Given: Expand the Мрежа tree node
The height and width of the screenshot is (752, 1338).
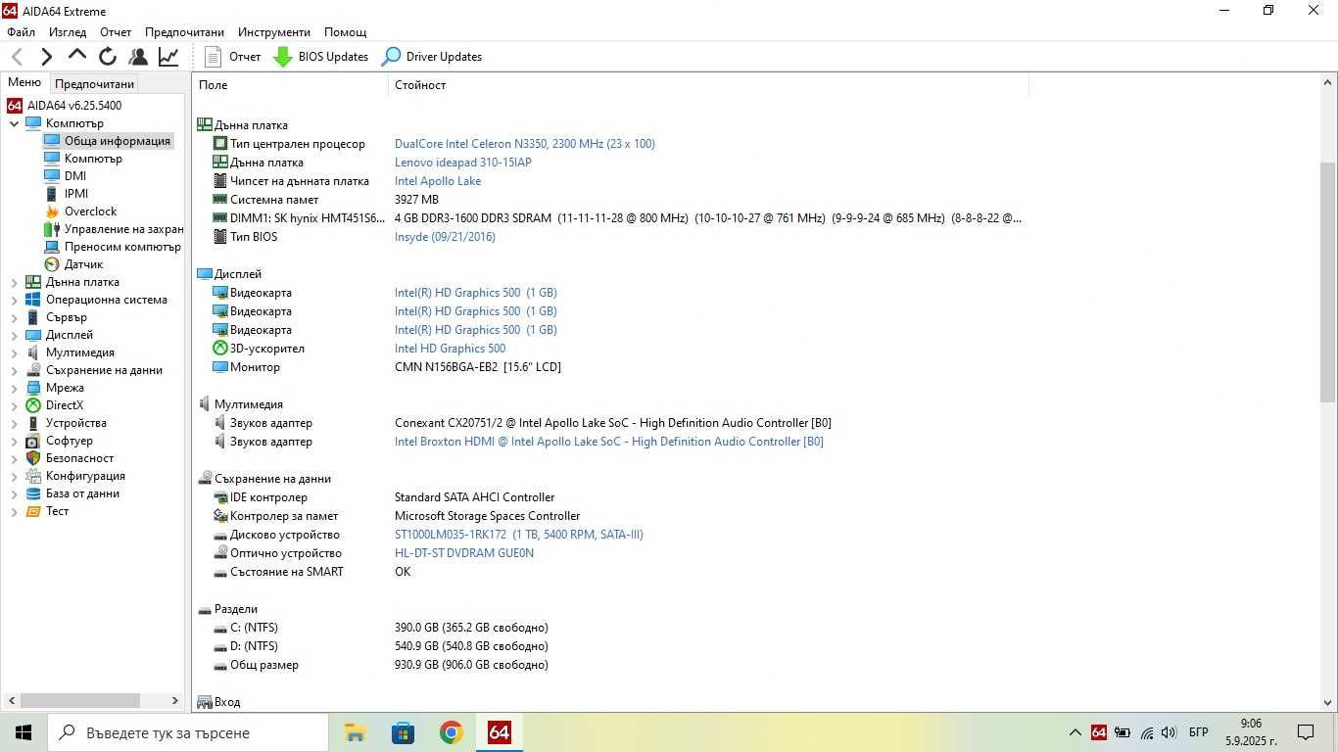Looking at the screenshot, I should pos(15,388).
